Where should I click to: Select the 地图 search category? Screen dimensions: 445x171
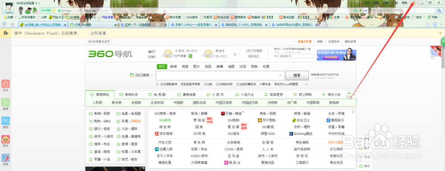pyautogui.click(x=231, y=67)
